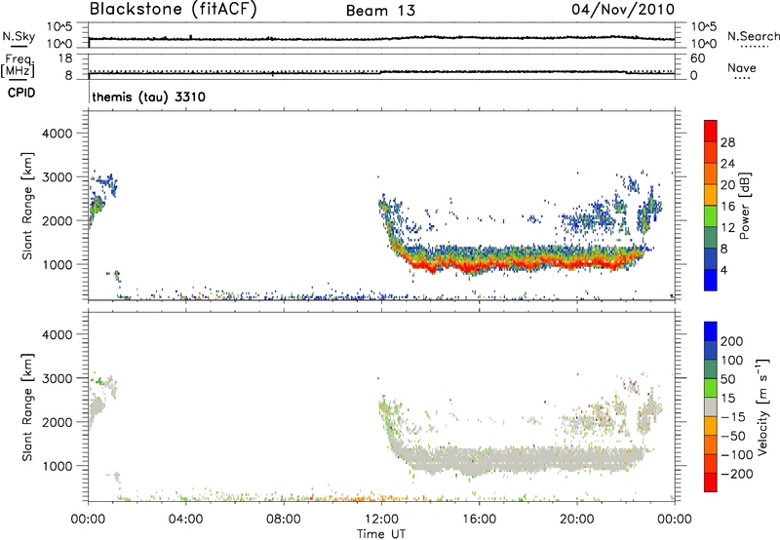Image resolution: width=780 pixels, height=540 pixels.
Task: Click the "08:00" time axis tick label
Action: (284, 520)
